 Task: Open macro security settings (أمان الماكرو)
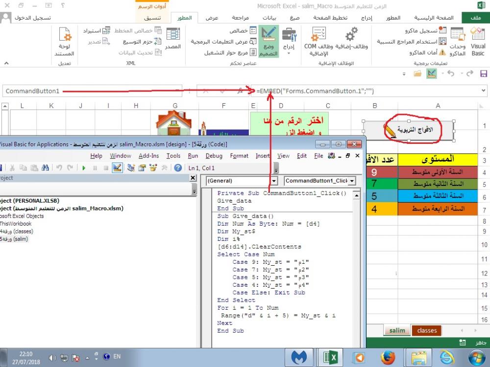tap(427, 52)
